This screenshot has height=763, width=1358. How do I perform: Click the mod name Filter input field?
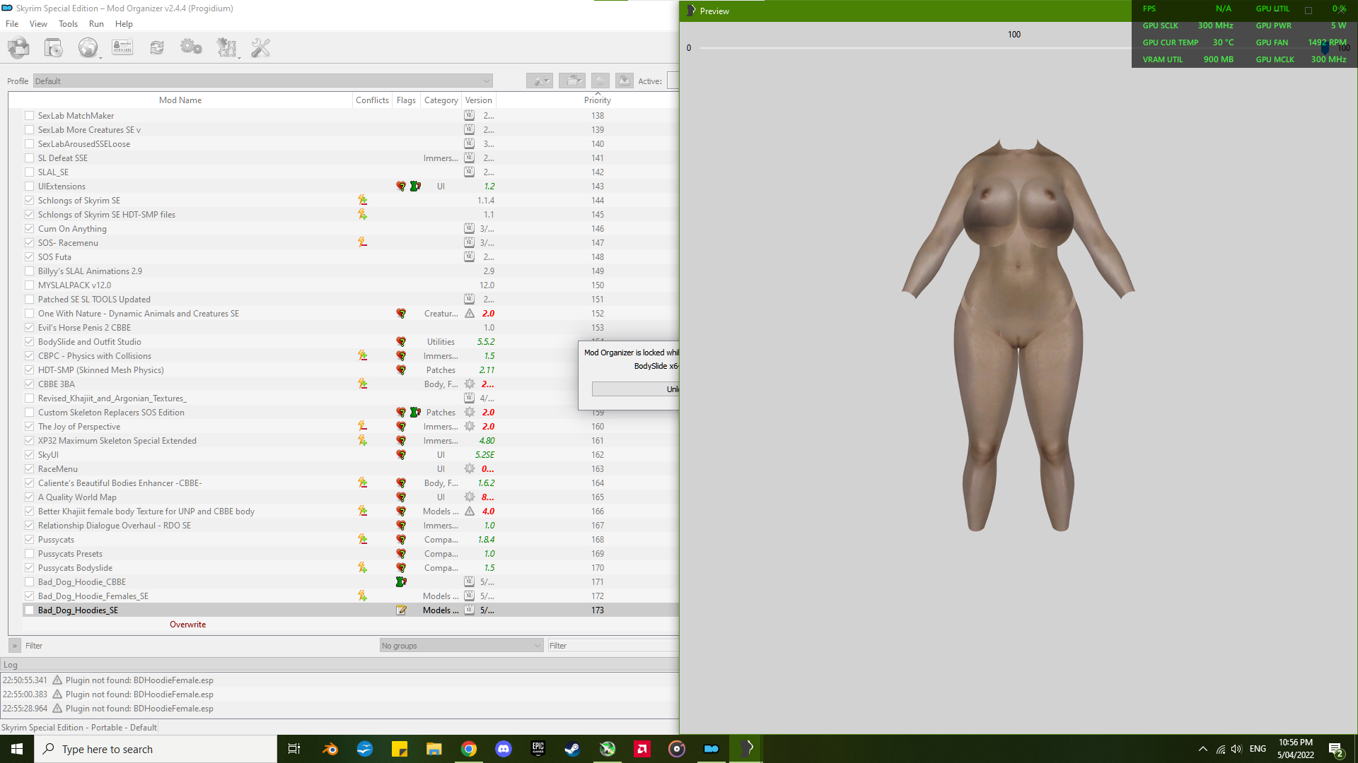(200, 646)
